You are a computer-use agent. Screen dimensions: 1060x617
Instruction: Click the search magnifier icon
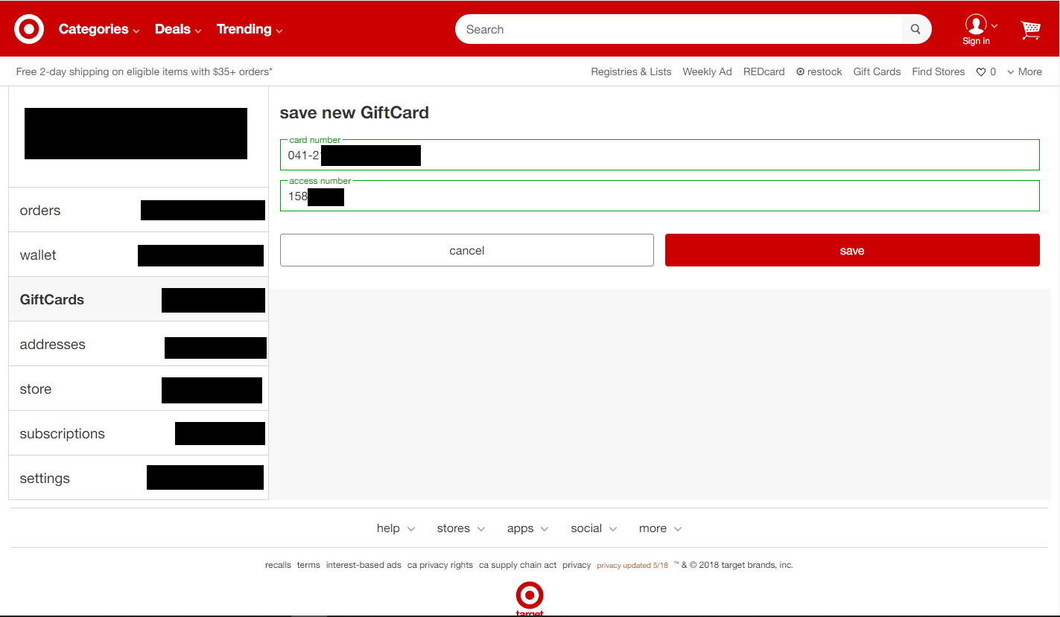click(915, 30)
